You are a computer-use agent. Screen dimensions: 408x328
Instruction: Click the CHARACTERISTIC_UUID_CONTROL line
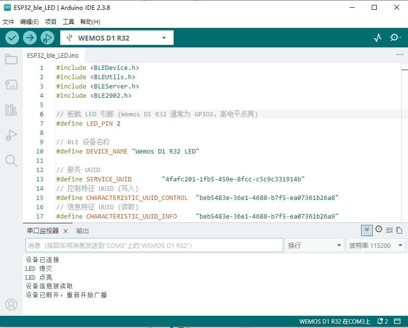point(197,198)
